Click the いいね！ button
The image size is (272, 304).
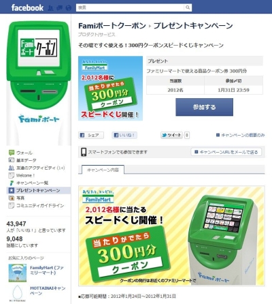[124, 135]
